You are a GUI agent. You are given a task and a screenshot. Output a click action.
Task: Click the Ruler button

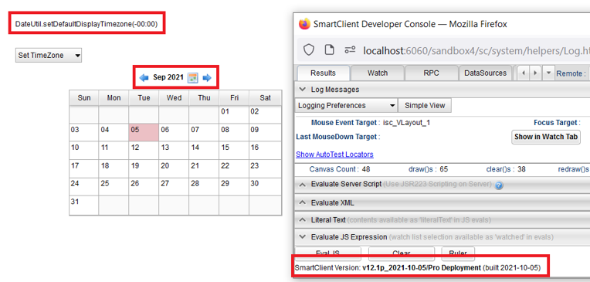click(458, 253)
